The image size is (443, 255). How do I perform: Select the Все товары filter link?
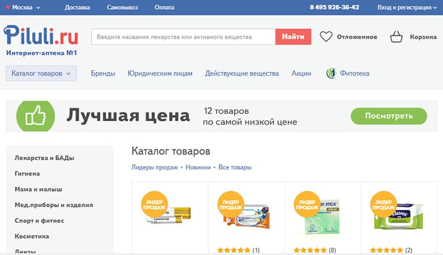[235, 167]
